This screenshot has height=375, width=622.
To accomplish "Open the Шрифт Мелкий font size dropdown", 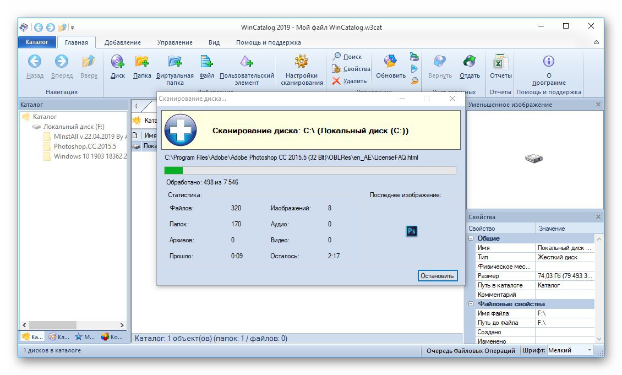I will point(570,350).
